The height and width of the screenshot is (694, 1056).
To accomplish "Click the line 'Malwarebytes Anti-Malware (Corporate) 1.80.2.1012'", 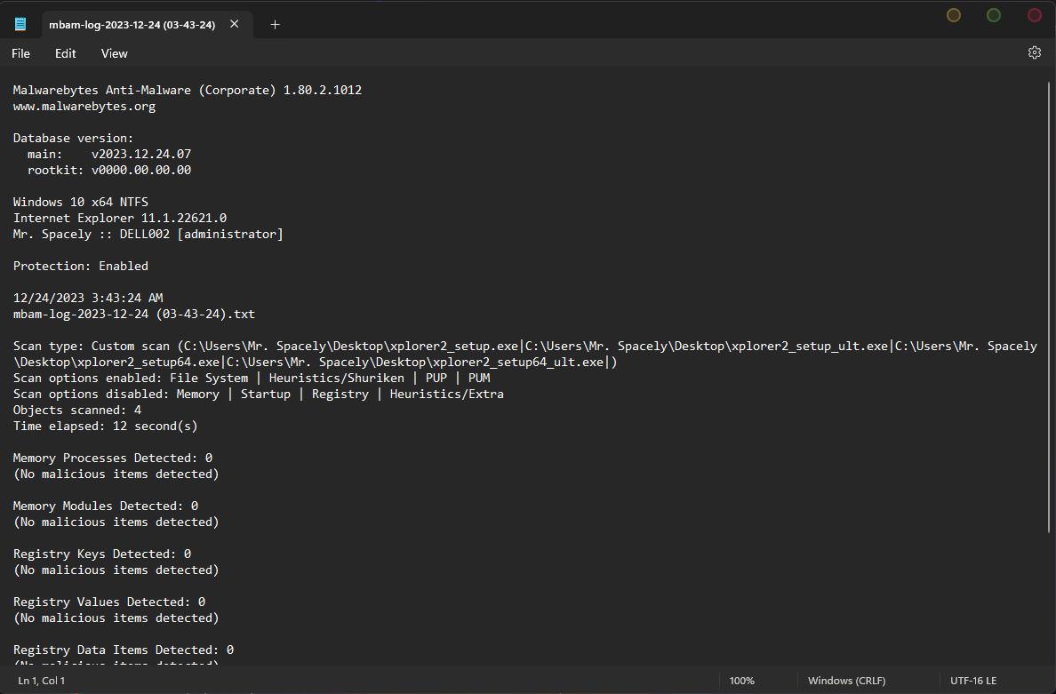I will [188, 91].
